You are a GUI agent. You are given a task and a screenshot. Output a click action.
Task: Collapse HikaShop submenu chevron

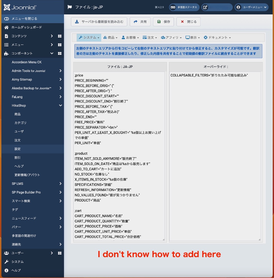pos(60,106)
